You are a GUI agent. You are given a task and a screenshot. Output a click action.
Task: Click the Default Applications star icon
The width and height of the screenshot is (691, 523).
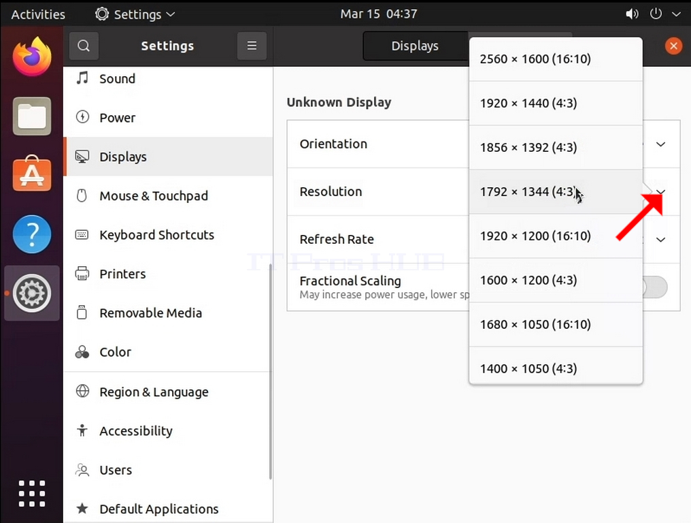pos(82,509)
